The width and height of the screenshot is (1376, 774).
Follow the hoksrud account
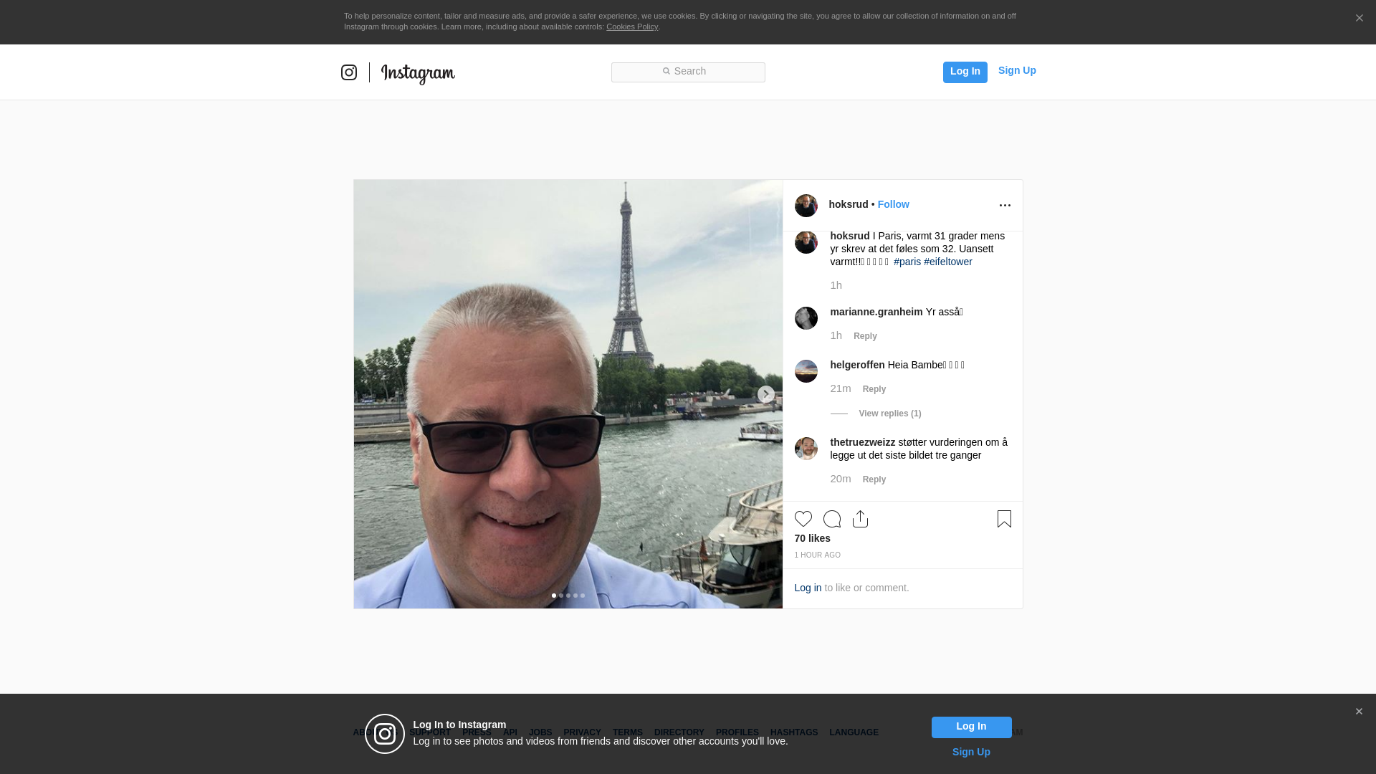[893, 204]
